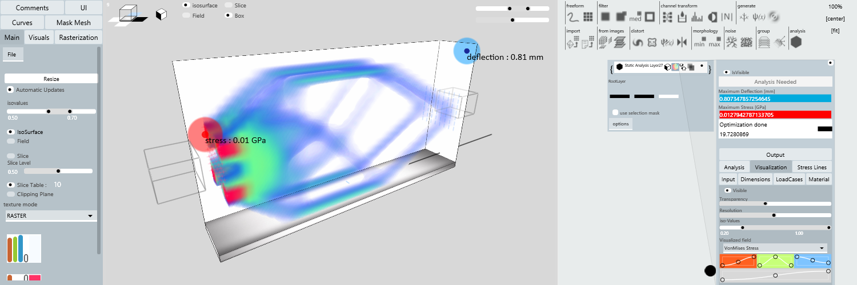Click the orange color curve swatch
Viewport: 857px width, 285px height.
coord(738,261)
